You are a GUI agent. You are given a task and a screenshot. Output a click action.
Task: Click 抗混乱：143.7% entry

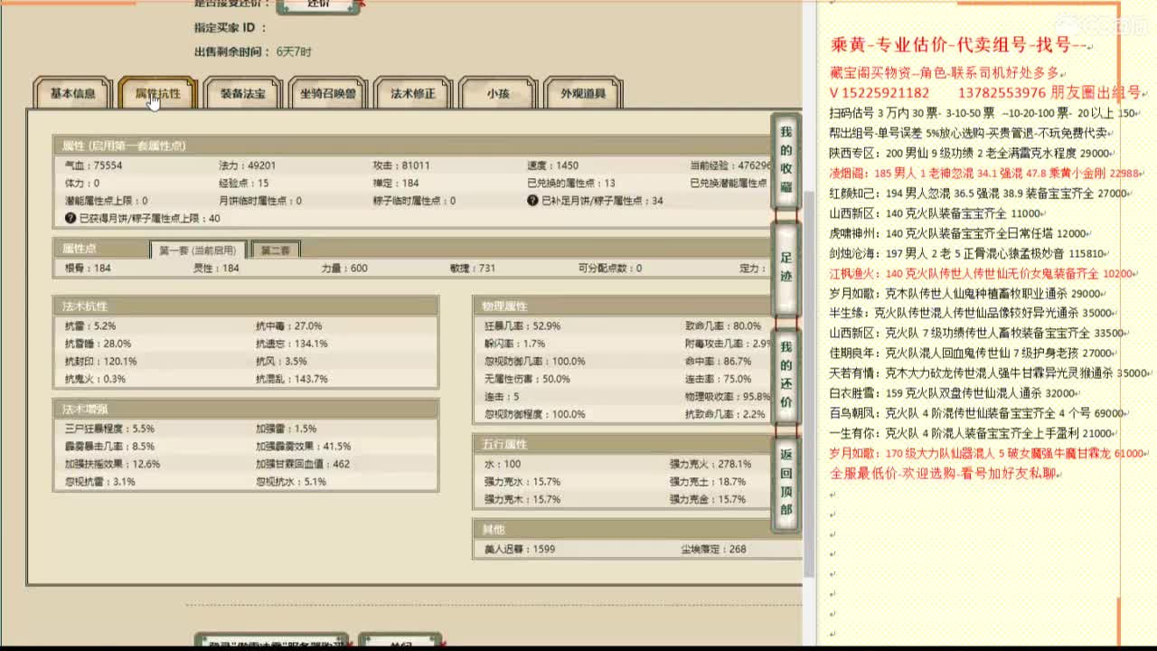(292, 379)
